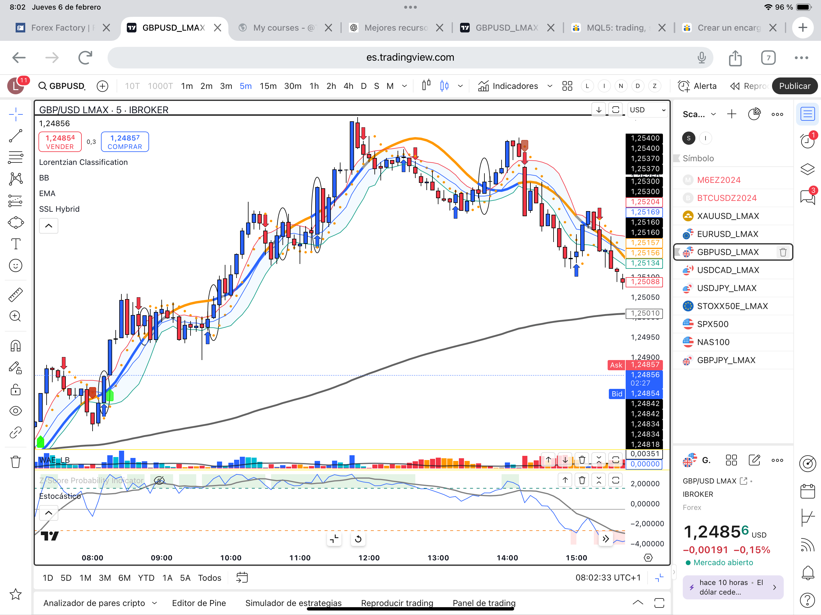Image resolution: width=821 pixels, height=615 pixels.
Task: Open the economic calendar panel
Action: click(807, 491)
